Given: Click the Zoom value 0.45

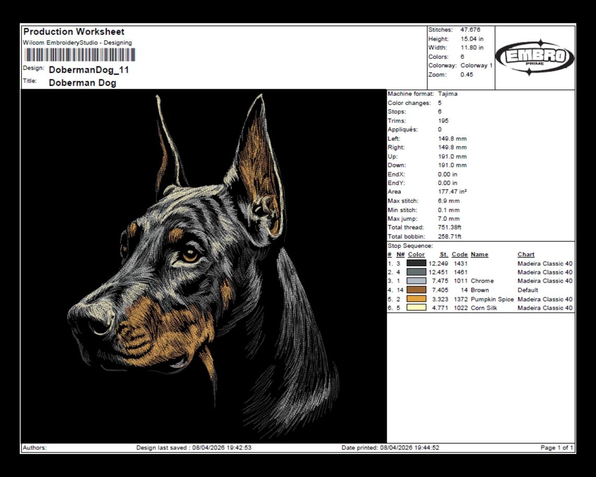Looking at the screenshot, I should click(x=467, y=75).
